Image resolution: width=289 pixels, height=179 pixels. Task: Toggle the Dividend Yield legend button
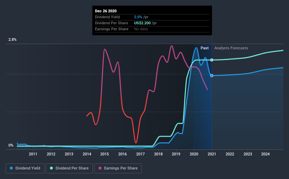click(25, 168)
